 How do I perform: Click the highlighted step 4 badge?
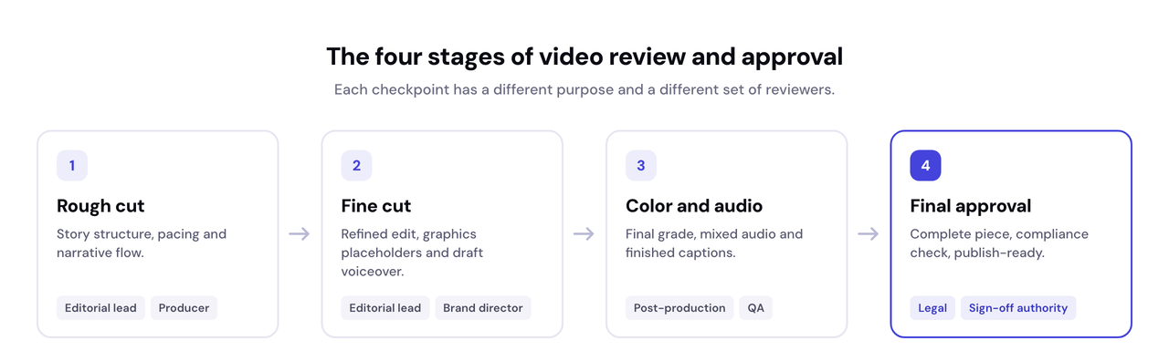(x=925, y=166)
